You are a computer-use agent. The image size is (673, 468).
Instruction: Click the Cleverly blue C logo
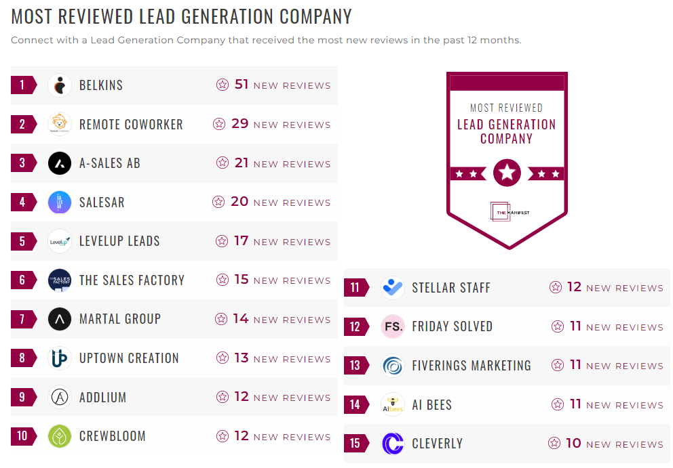click(x=393, y=444)
